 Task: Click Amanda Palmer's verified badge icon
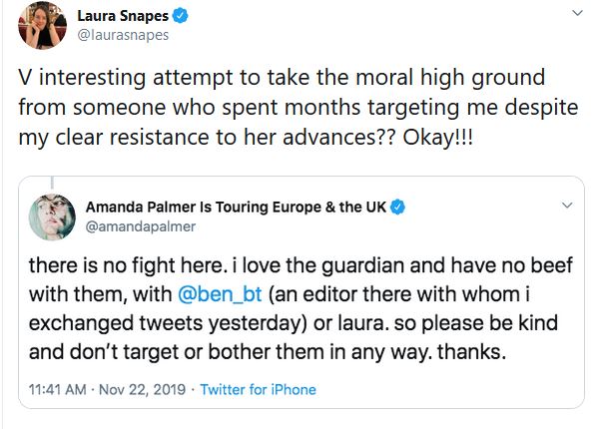398,208
